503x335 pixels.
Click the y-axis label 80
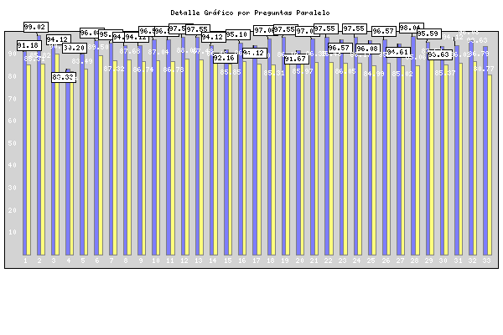click(x=13, y=76)
